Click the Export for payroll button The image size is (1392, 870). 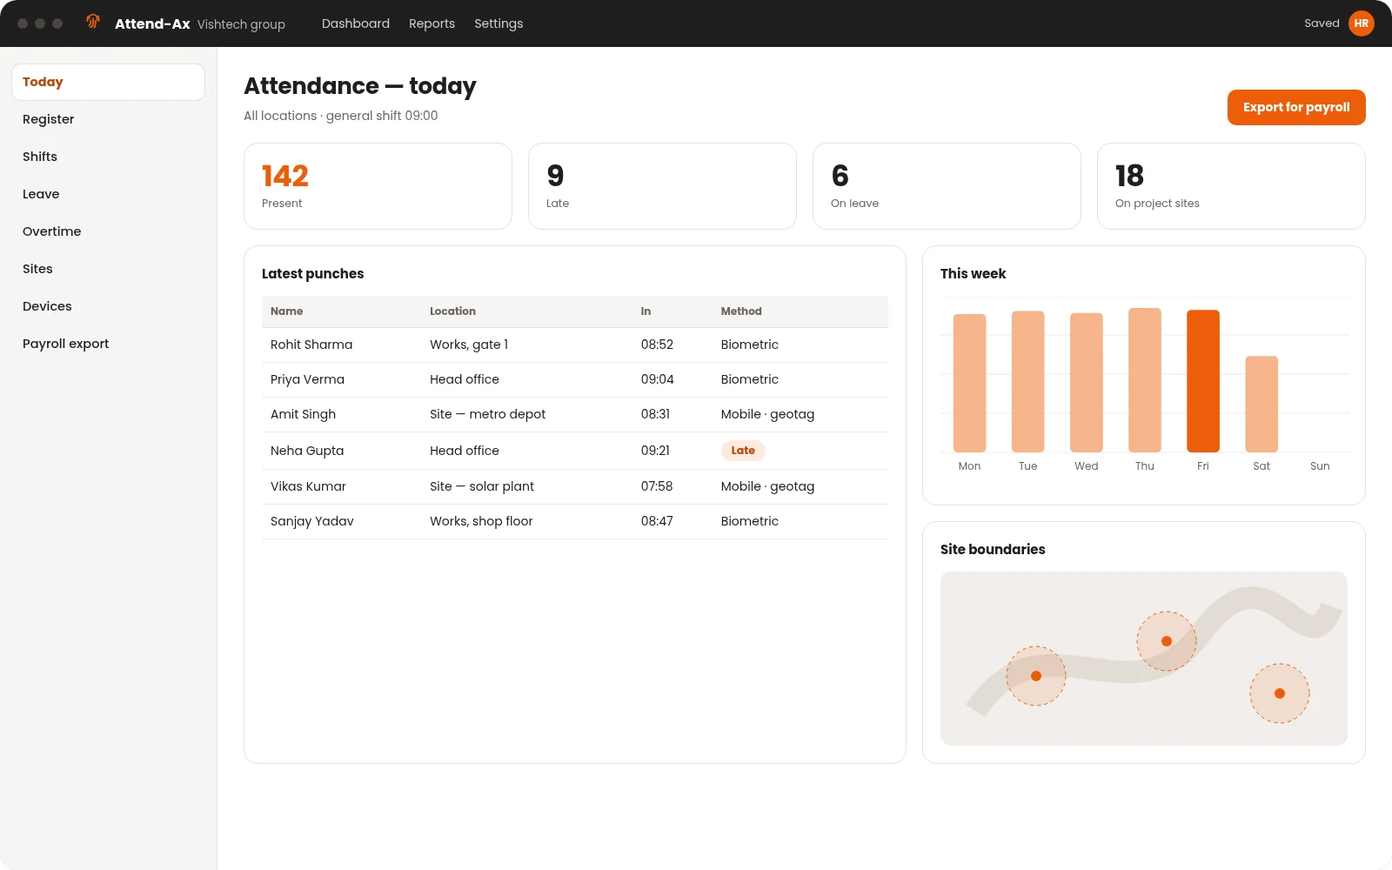pyautogui.click(x=1296, y=107)
